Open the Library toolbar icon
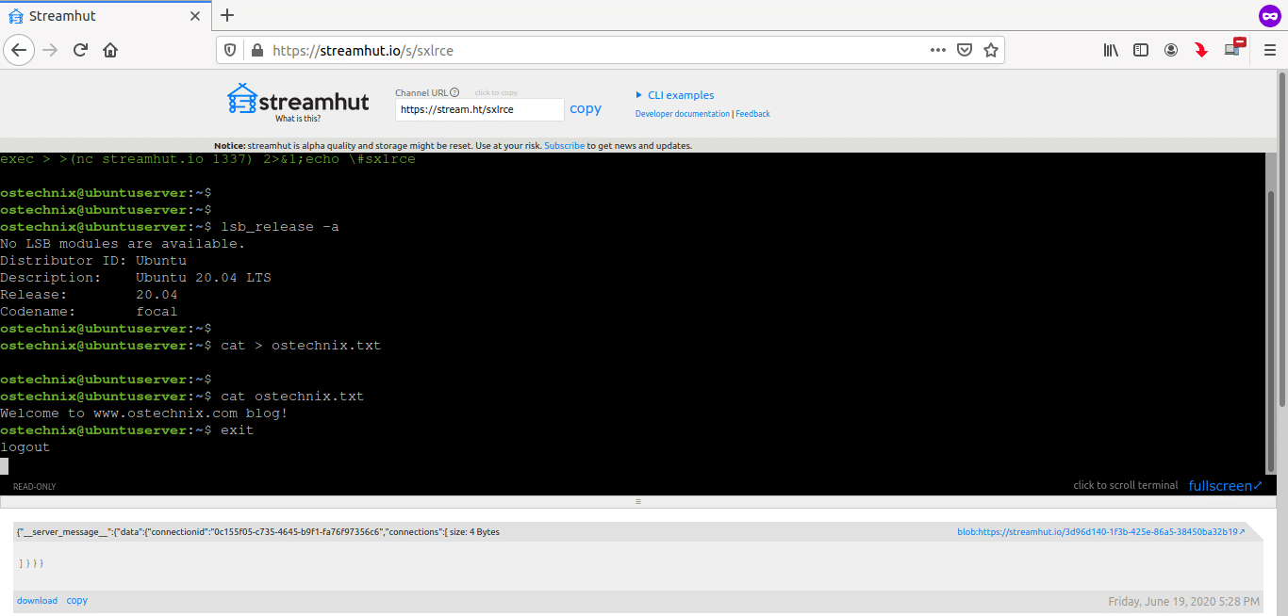 point(1110,49)
